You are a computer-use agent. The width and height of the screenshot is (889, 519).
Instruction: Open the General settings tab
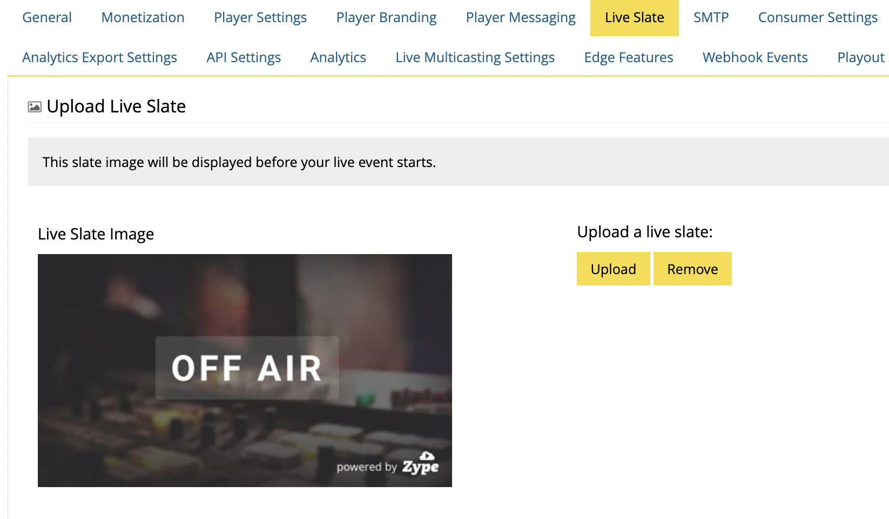point(47,18)
